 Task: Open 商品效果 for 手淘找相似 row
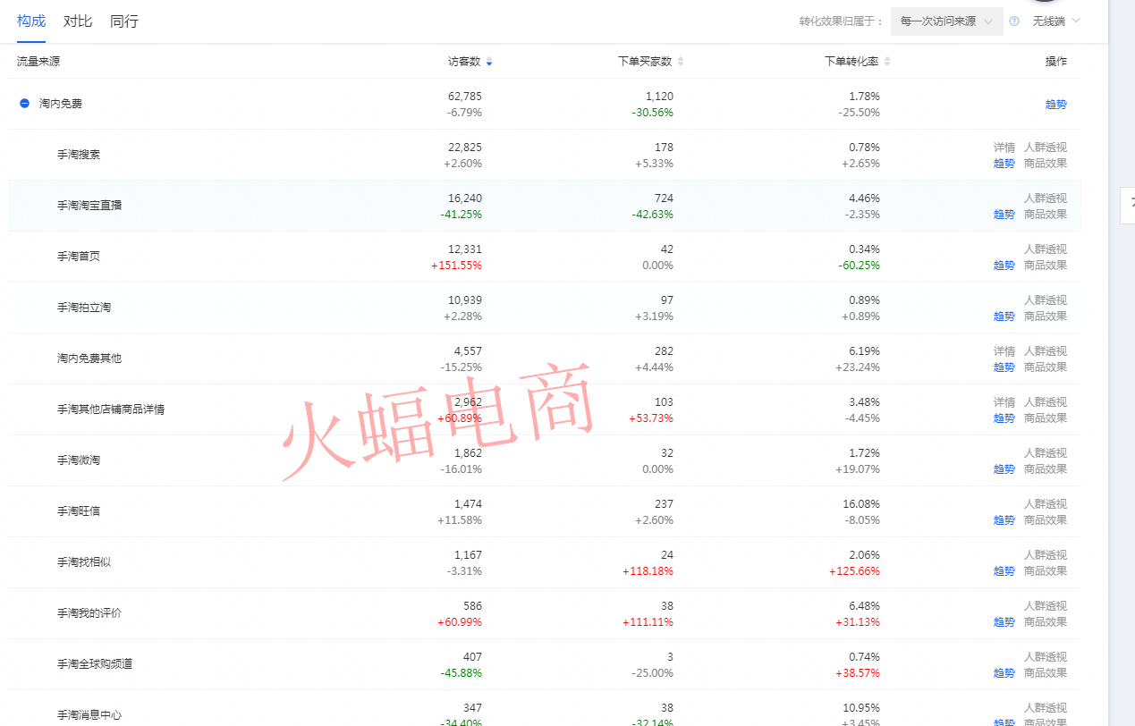1045,571
